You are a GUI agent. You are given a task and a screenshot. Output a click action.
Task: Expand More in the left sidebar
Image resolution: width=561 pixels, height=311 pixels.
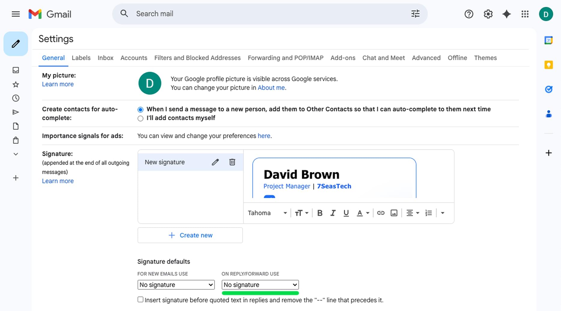click(16, 154)
